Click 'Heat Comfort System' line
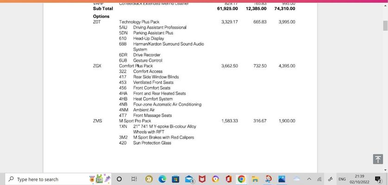This screenshot has width=388, height=185. [x=153, y=99]
